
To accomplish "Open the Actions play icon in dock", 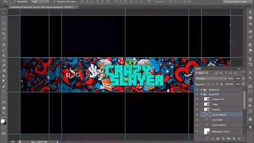I will click(x=250, y=106).
